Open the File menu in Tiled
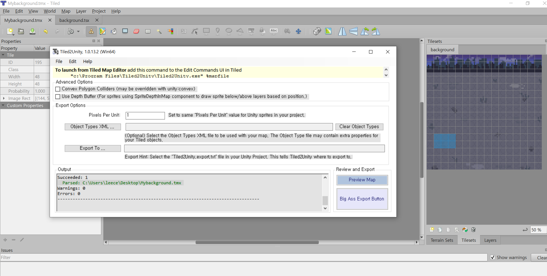 point(6,11)
